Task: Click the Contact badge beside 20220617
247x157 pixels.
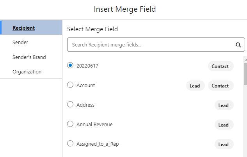Action: point(220,66)
